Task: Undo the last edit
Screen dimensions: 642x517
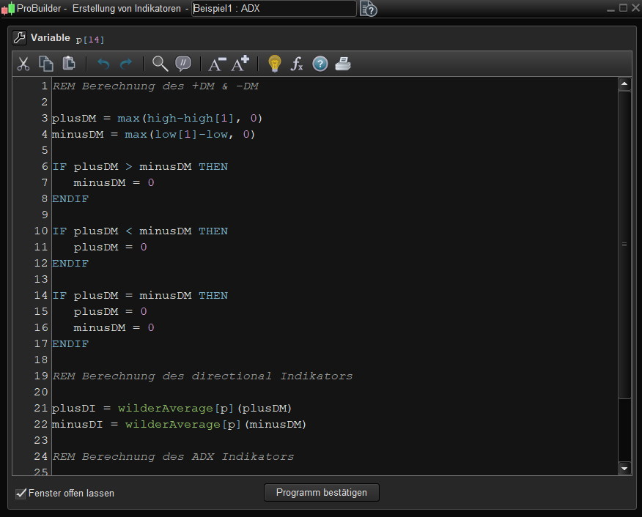Action: click(x=103, y=64)
